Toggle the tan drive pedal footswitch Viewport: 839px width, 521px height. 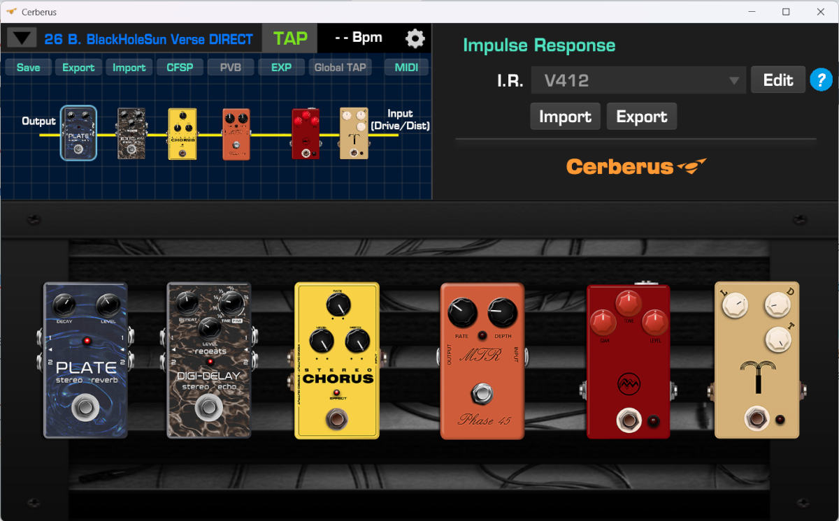(x=756, y=419)
